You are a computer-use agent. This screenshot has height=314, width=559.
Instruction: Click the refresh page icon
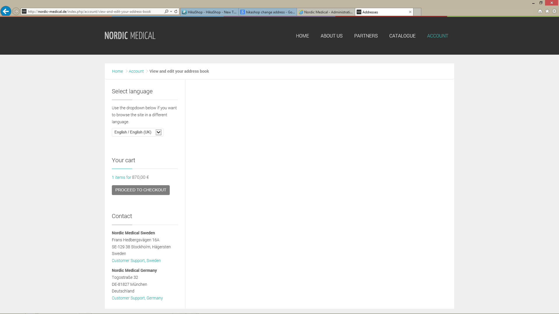pos(176,11)
